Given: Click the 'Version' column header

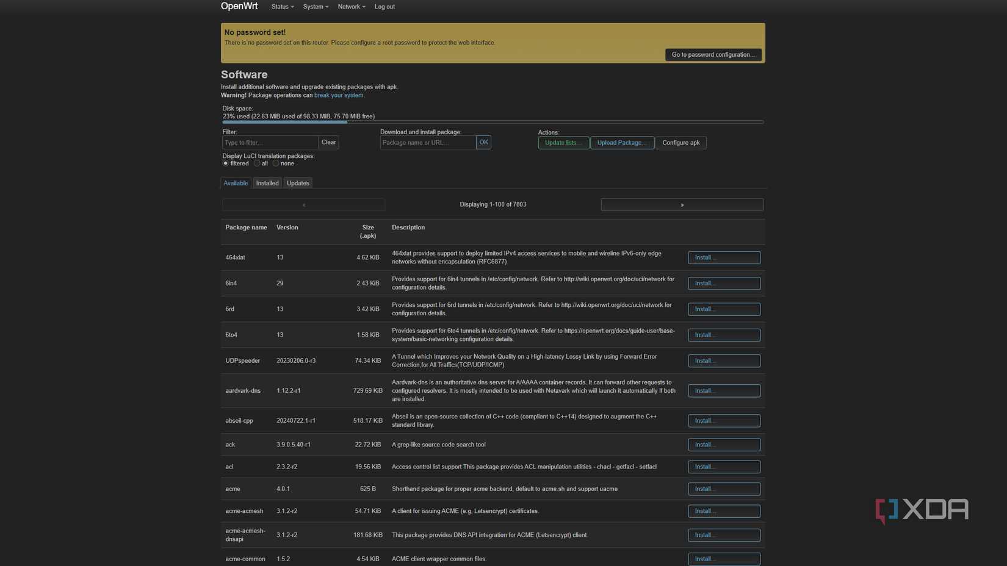Looking at the screenshot, I should coord(287,227).
